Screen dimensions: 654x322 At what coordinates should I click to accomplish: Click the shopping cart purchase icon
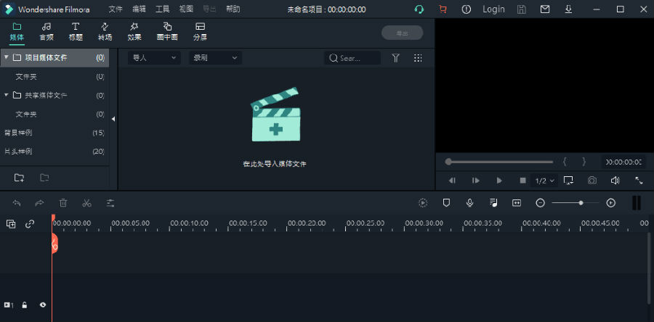tap(443, 9)
